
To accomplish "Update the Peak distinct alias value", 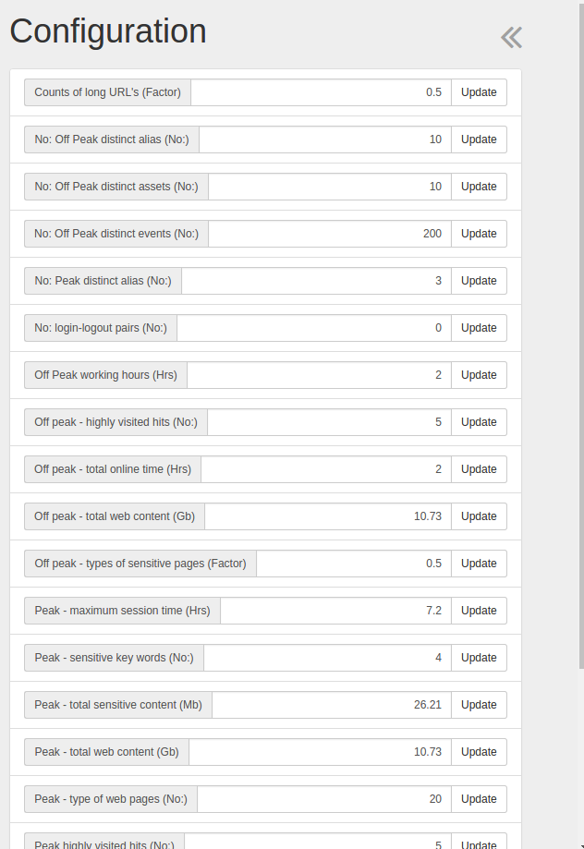I will coord(479,281).
